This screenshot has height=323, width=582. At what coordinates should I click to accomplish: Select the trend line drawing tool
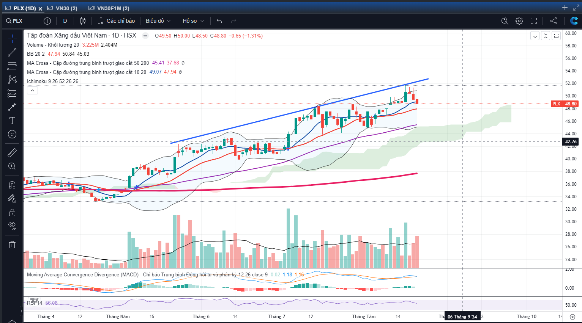[12, 52]
